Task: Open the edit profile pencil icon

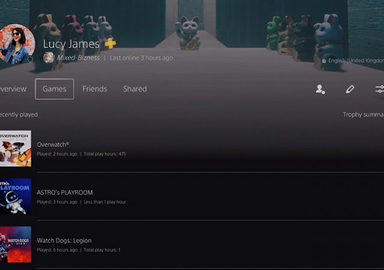Action: click(x=350, y=89)
